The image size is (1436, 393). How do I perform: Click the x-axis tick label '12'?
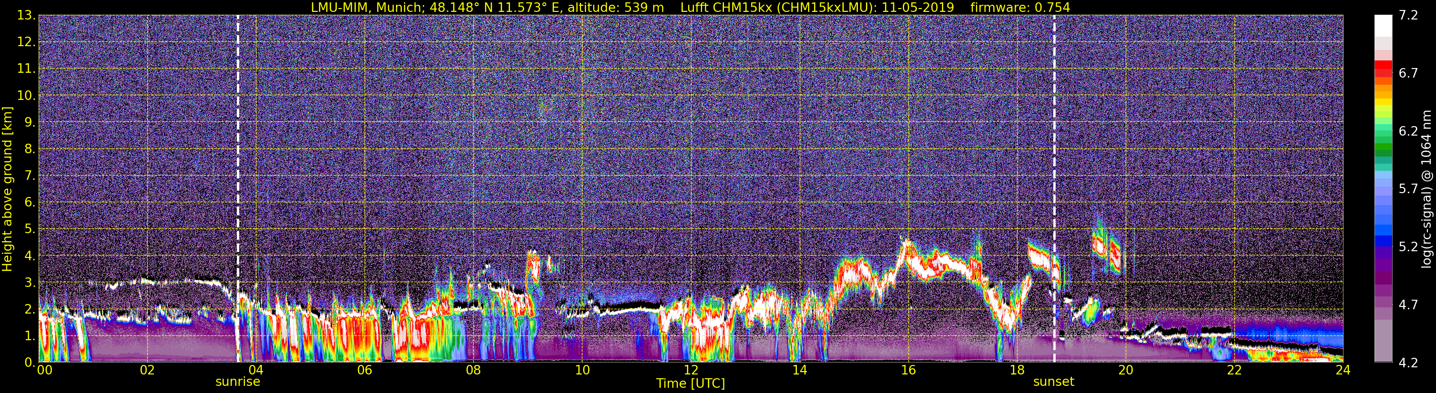691,371
